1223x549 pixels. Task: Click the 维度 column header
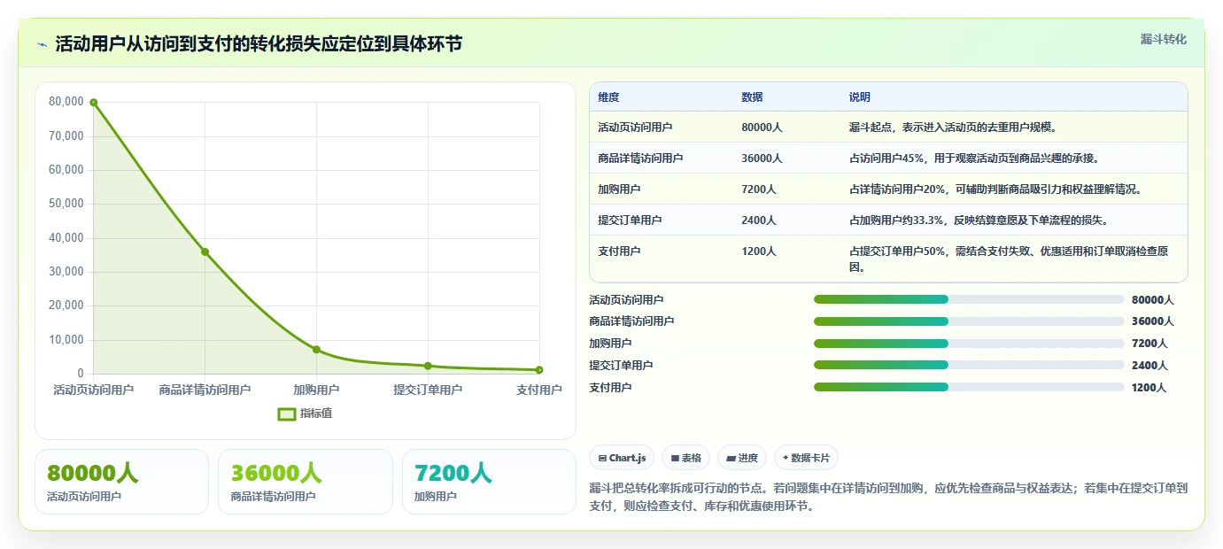(608, 97)
